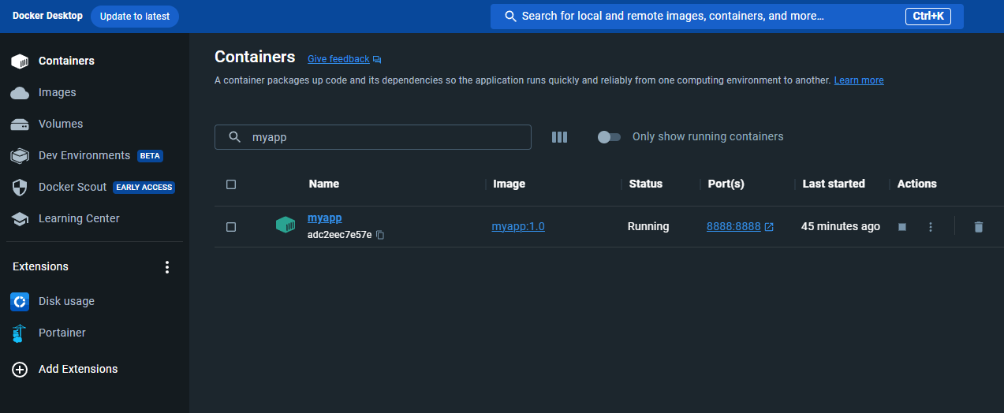Open the Volumes section
The height and width of the screenshot is (413, 1004).
pos(60,124)
